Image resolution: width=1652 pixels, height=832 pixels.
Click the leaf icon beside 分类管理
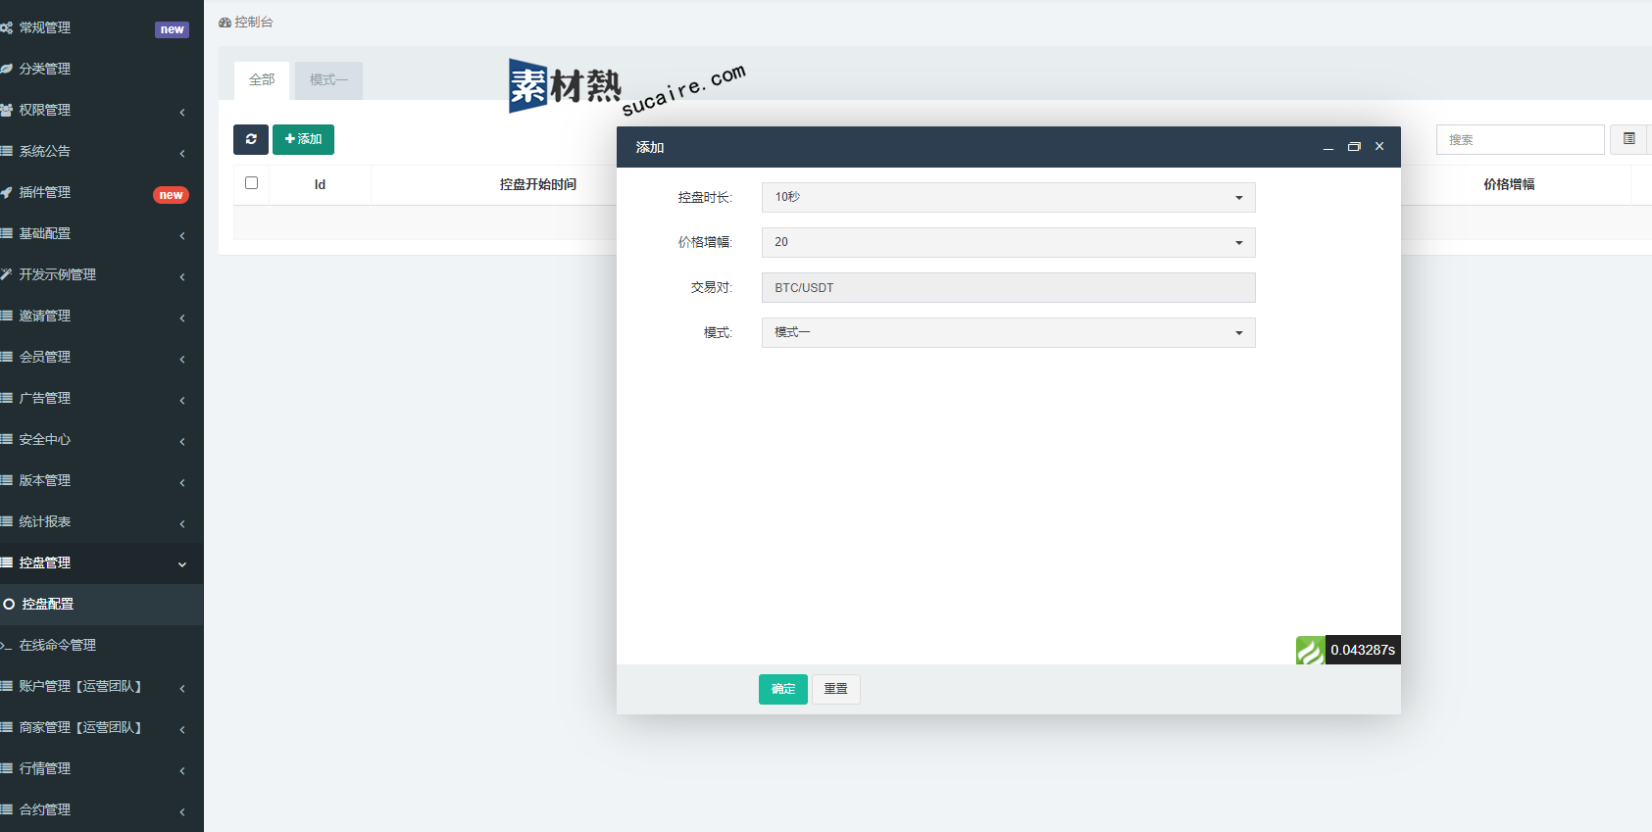click(6, 69)
